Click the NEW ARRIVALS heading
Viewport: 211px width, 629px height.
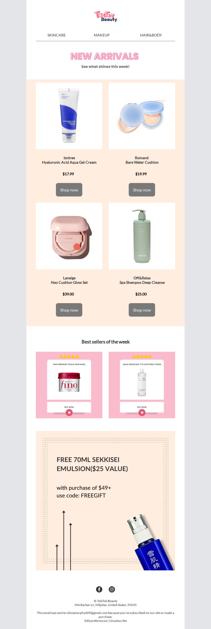pyautogui.click(x=104, y=56)
